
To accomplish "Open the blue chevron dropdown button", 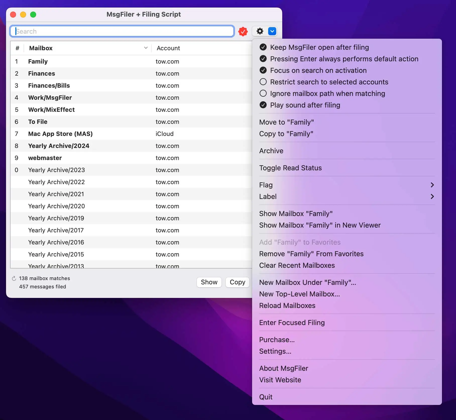I will pos(272,31).
